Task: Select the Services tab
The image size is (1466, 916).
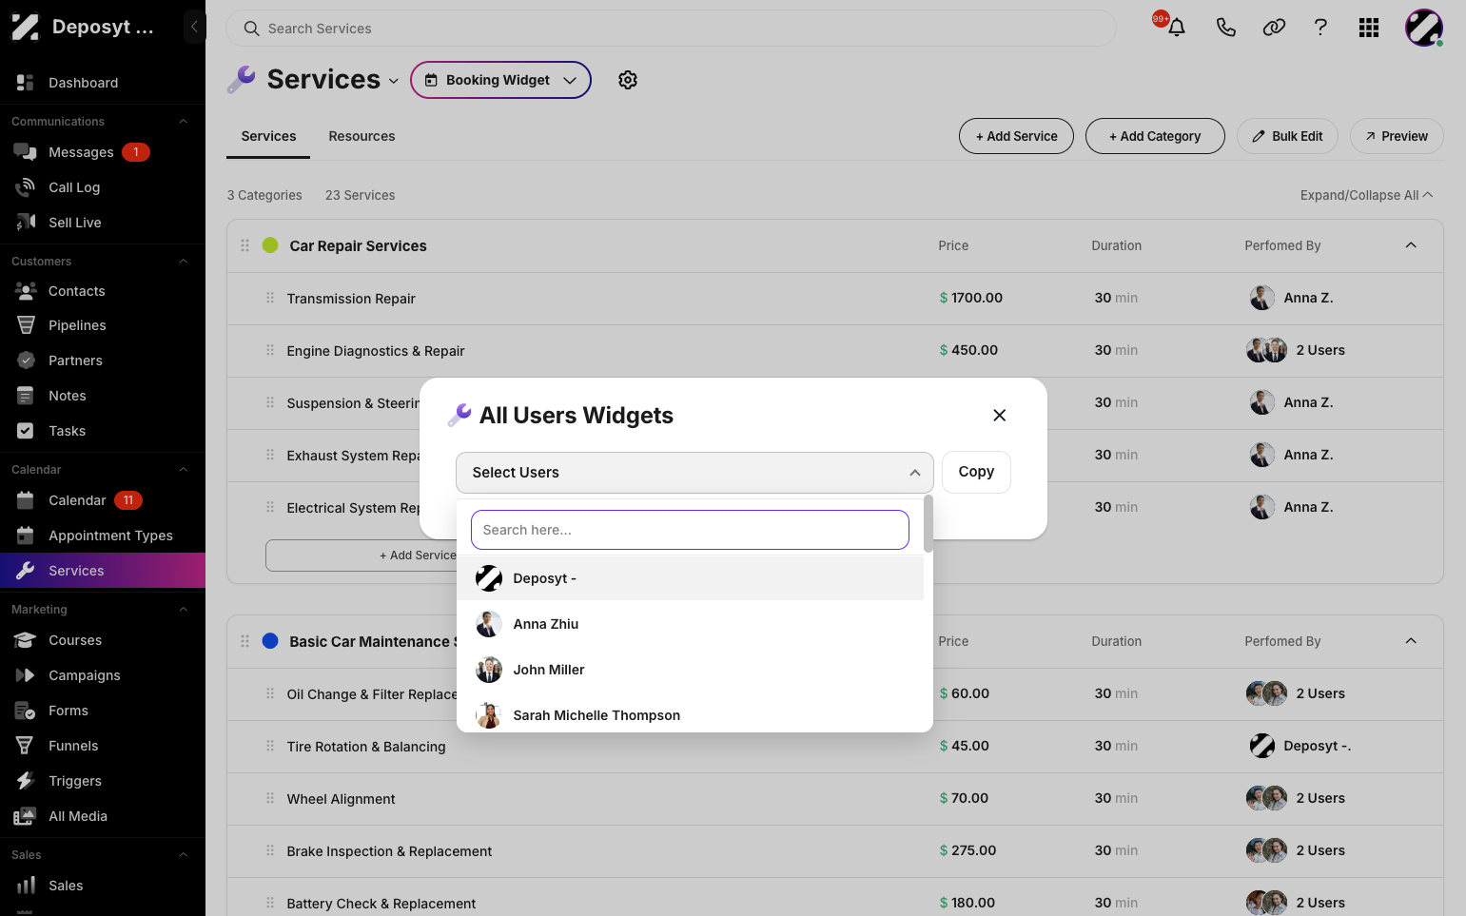Action: 268,136
